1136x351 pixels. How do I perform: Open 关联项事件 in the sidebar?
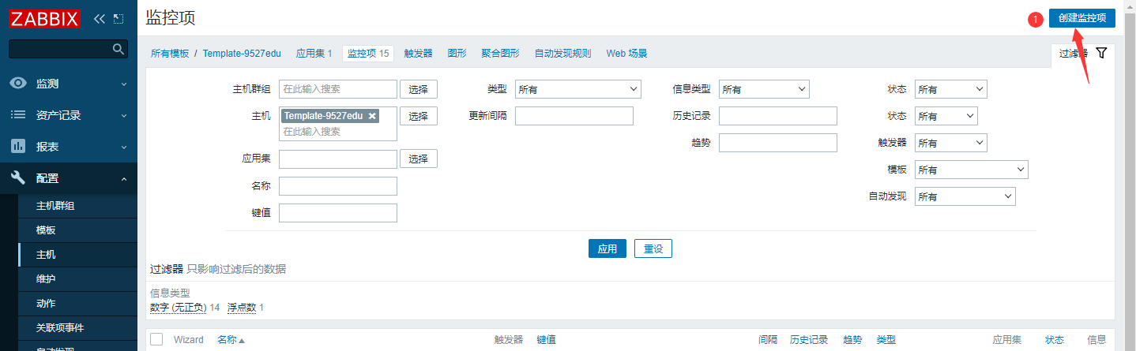pos(60,328)
